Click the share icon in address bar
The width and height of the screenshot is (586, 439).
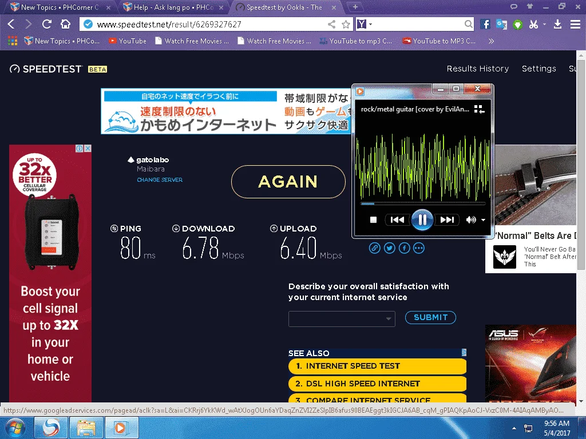click(x=331, y=24)
